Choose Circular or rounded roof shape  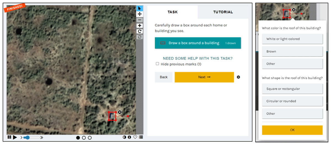click(292, 101)
